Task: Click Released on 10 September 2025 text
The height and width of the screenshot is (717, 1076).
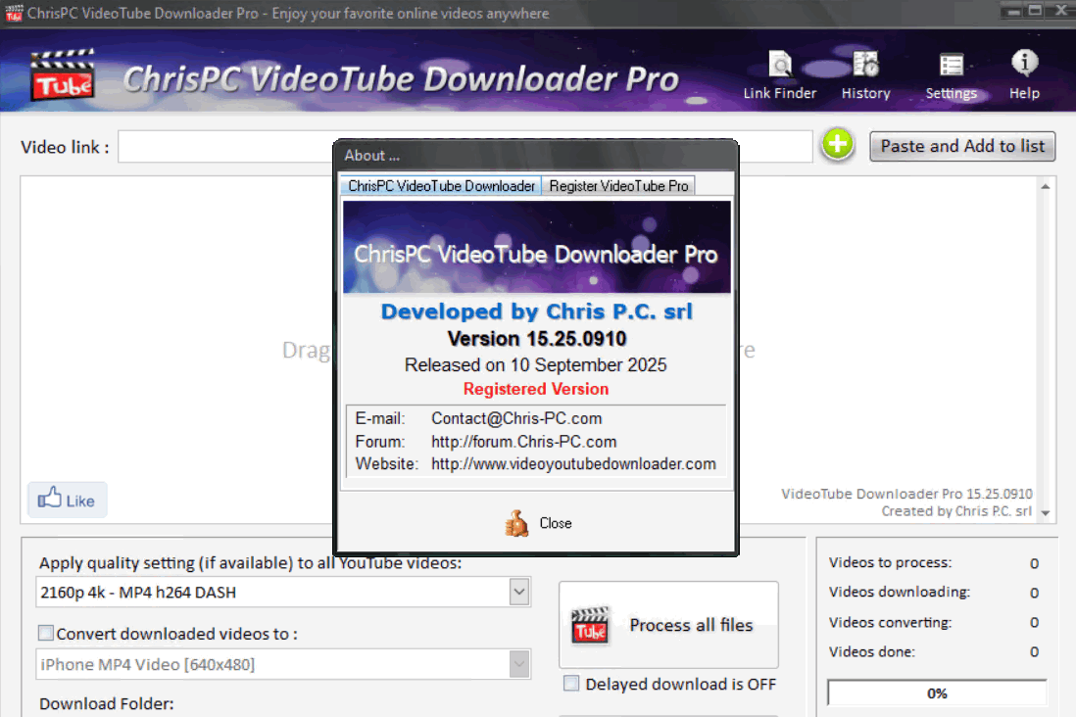Action: tap(535, 365)
